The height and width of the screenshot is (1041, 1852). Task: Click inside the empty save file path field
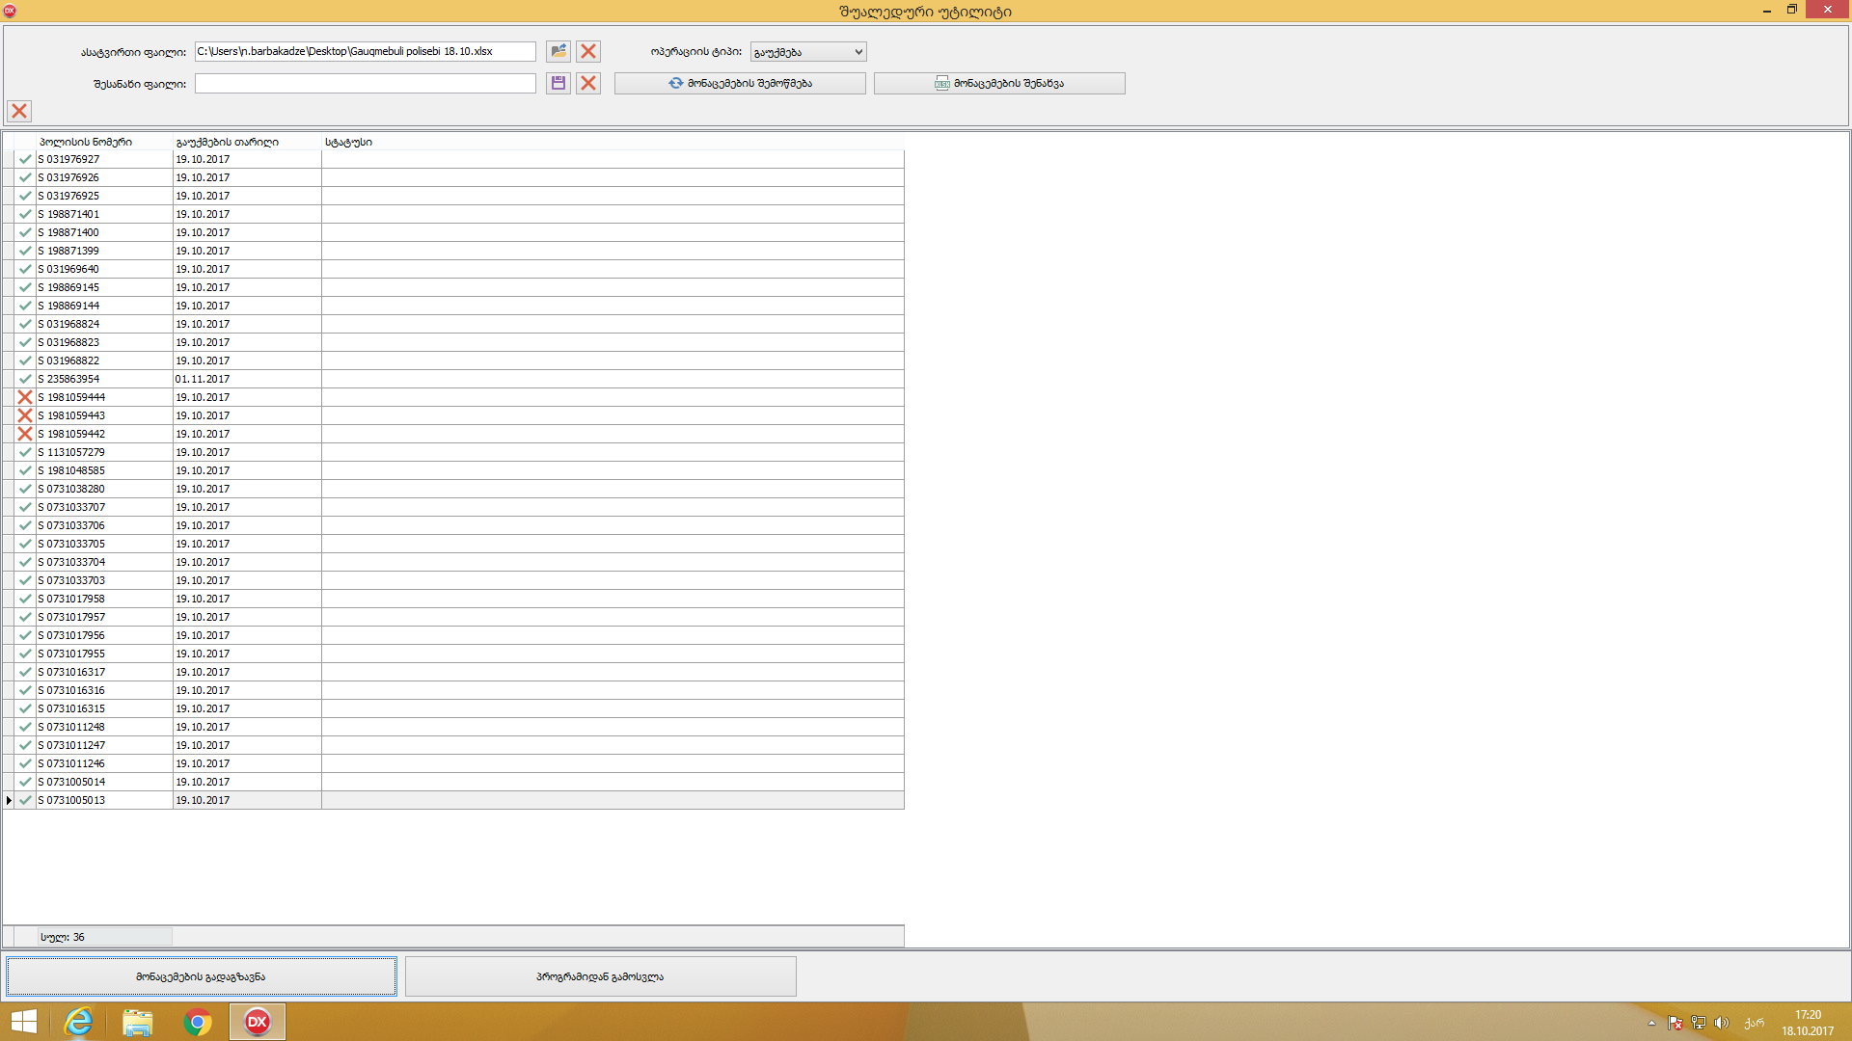365,84
